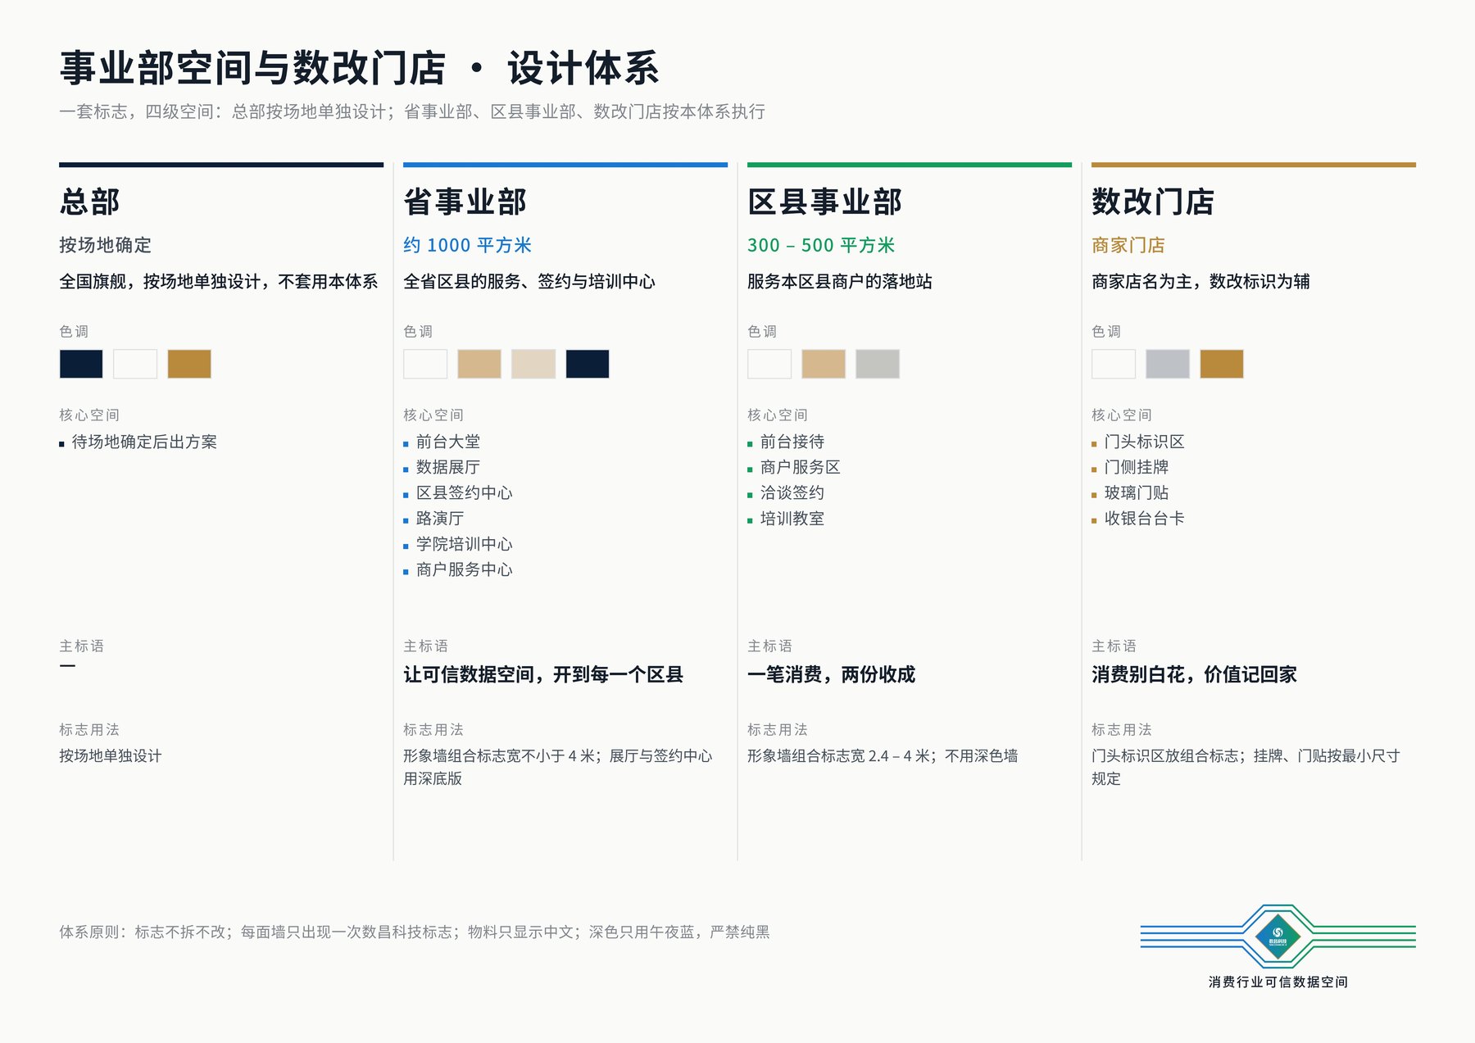Image resolution: width=1475 pixels, height=1043 pixels.
Task: Click 按场地单独设计 under 总部 标志用法
Action: pos(111,755)
